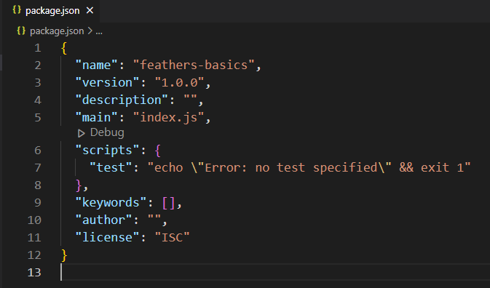The height and width of the screenshot is (288, 490).
Task: Close the package.json tab
Action: point(90,11)
